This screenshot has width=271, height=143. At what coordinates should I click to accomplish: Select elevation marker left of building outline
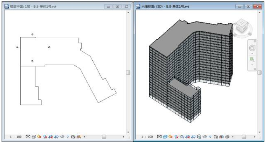point(17,47)
